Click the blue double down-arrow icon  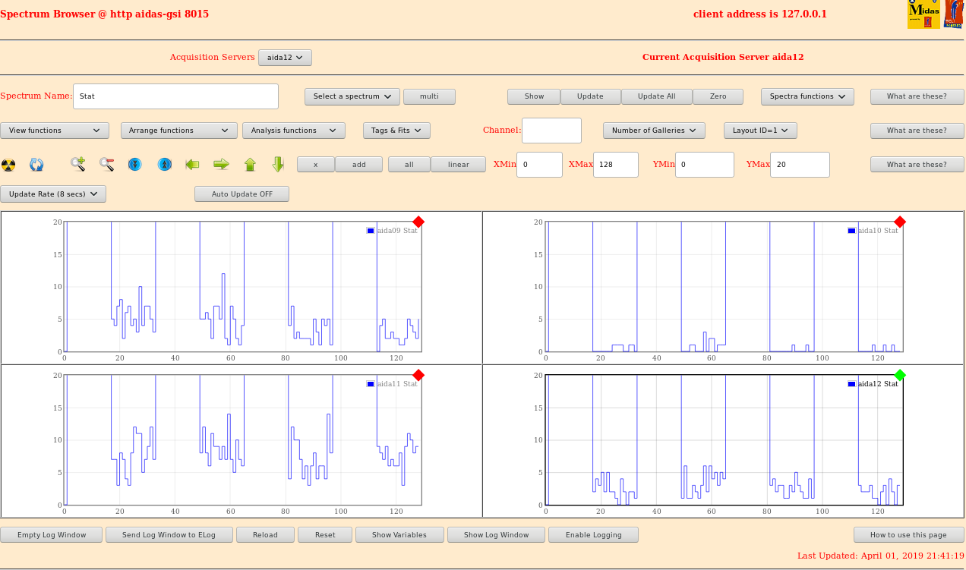[x=135, y=164]
